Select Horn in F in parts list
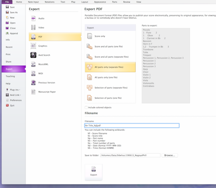Image resolution: width=216 pixels, height=188 pixels. pyautogui.click(x=148, y=44)
